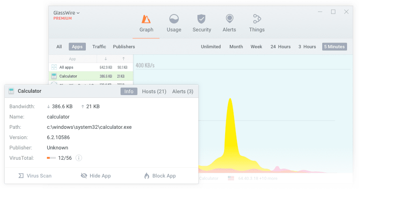This screenshot has height=215, width=401.
Task: Click the VirusTotal info icon
Action: [x=79, y=158]
